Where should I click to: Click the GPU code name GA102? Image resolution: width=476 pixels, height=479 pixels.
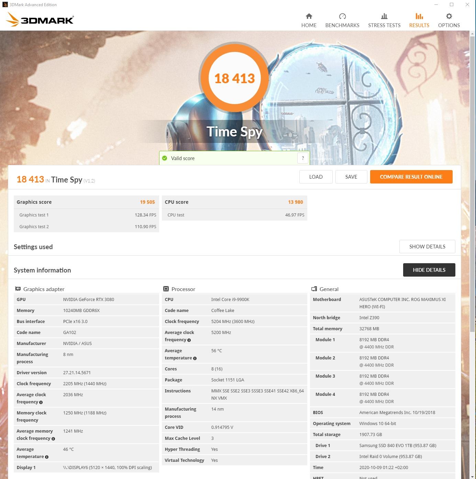pyautogui.click(x=70, y=332)
